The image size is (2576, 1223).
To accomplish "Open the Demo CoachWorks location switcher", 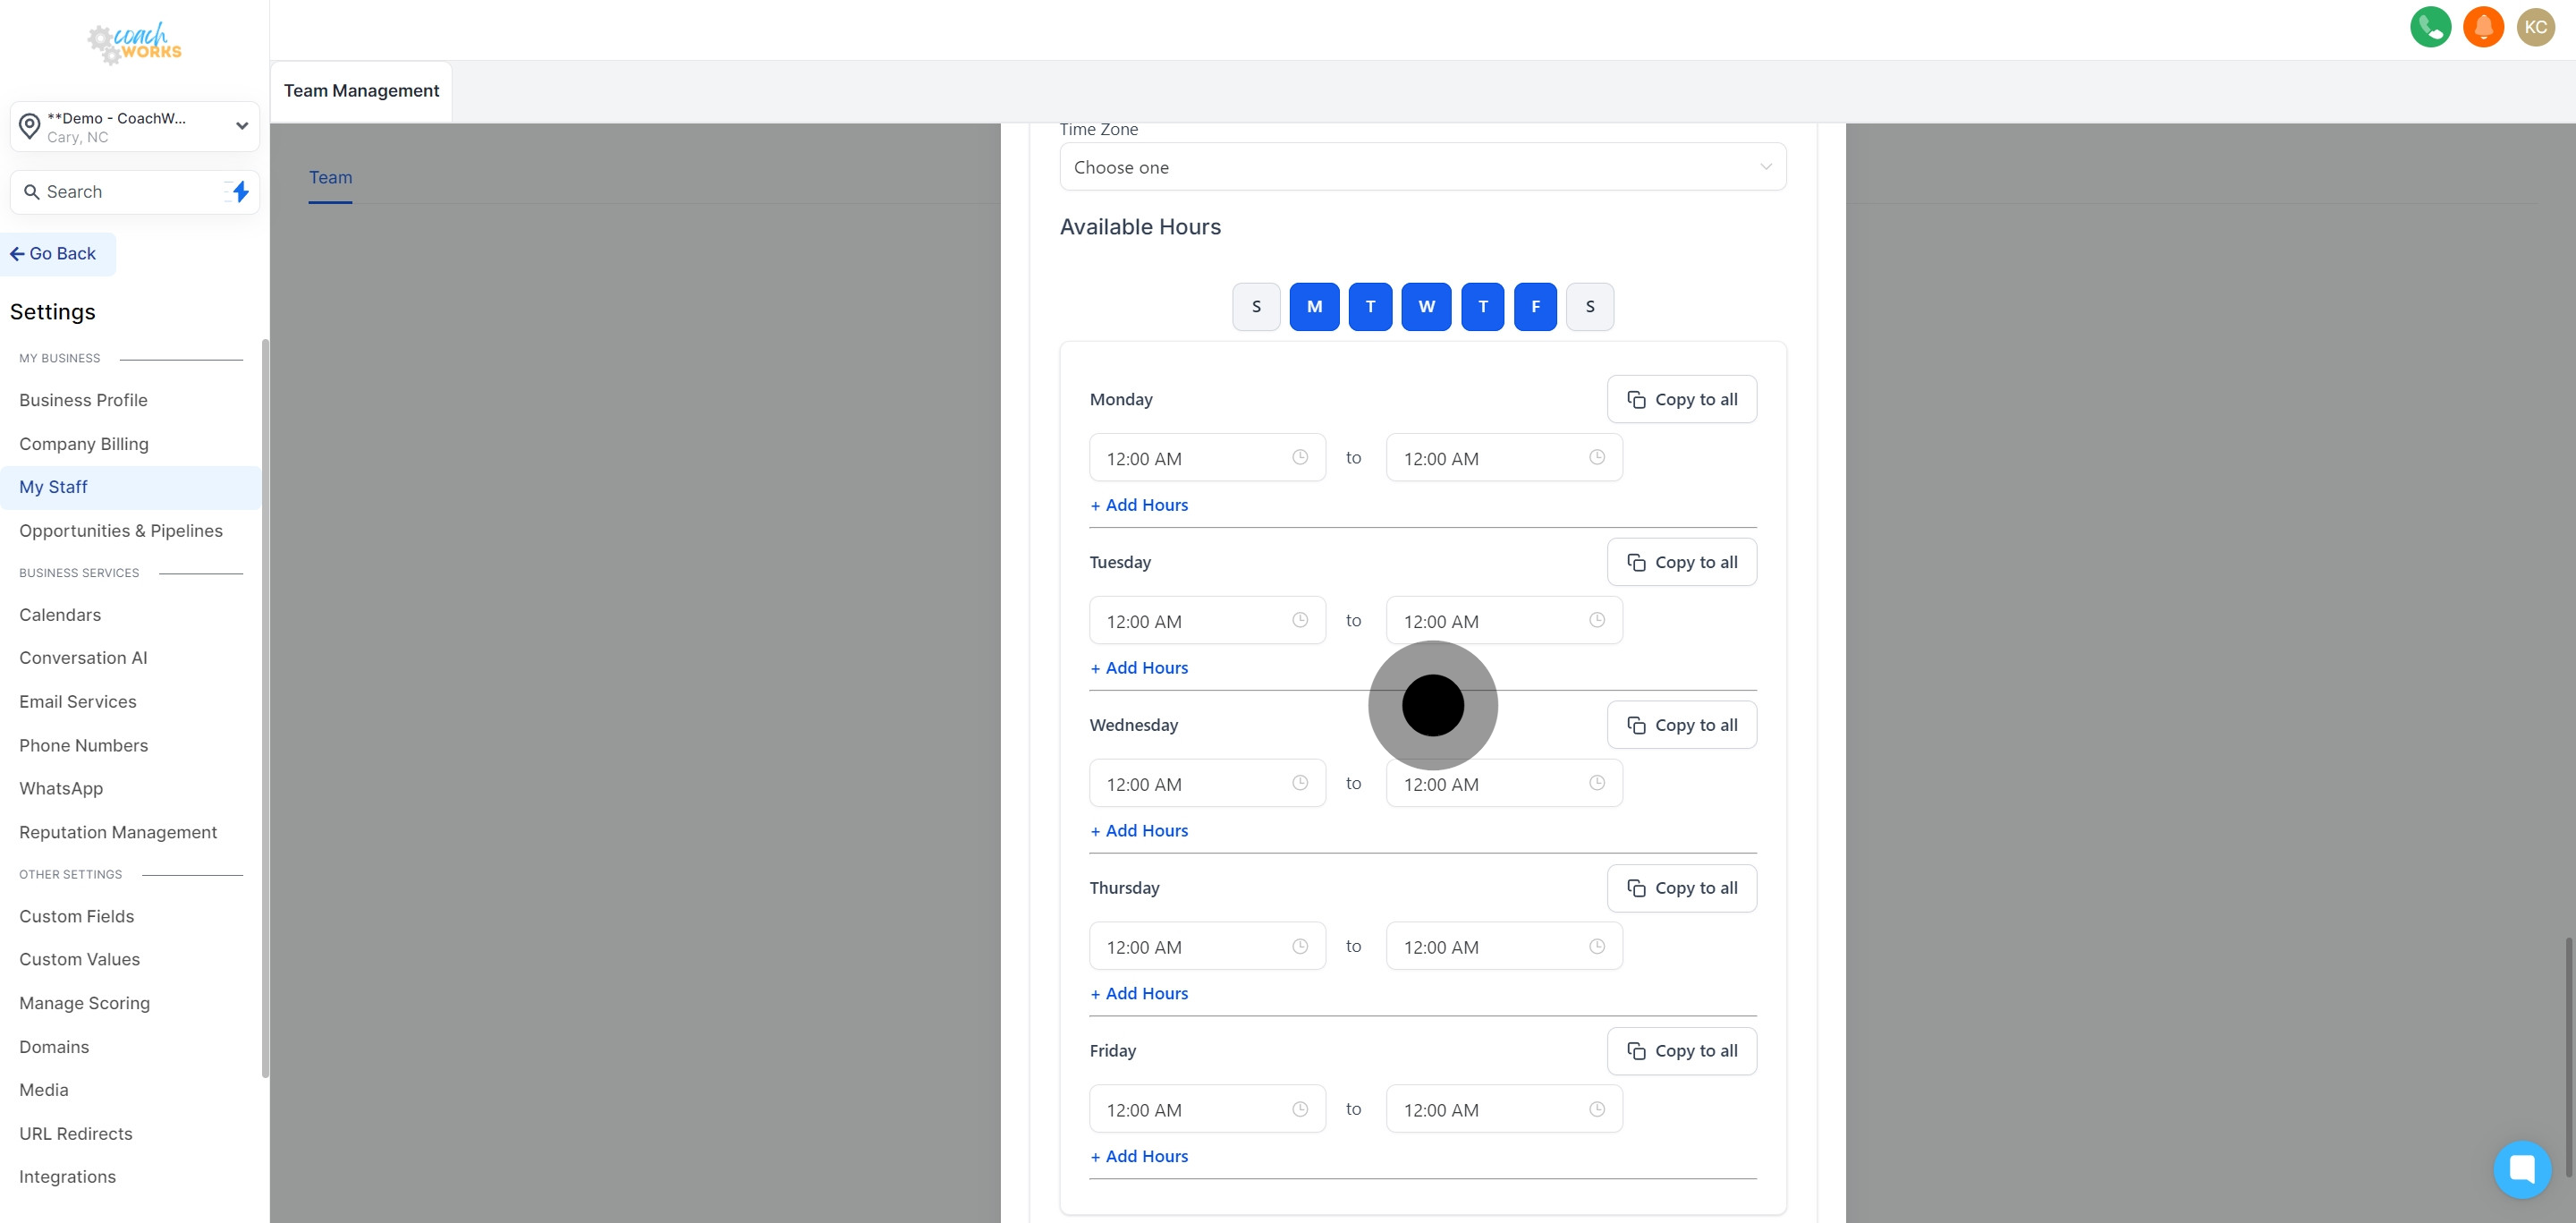I will [135, 127].
